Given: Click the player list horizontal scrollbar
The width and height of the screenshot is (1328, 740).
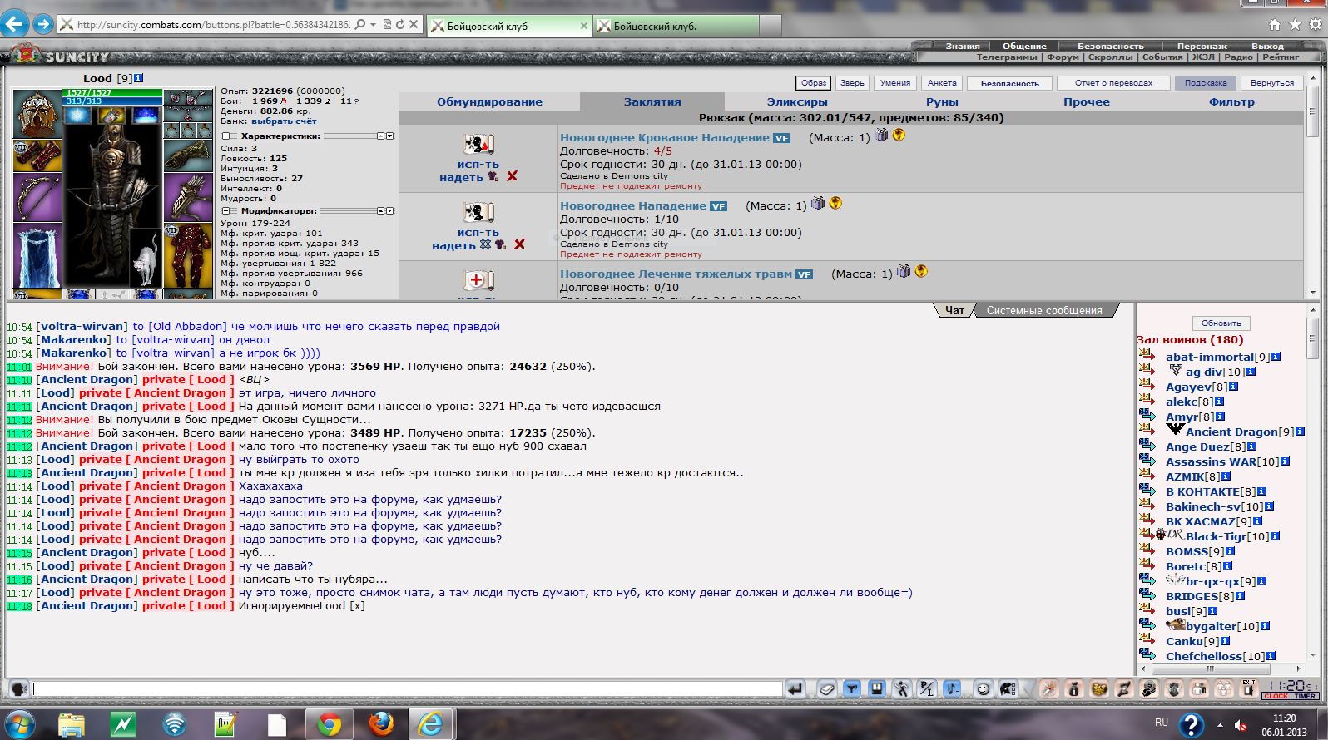Looking at the screenshot, I should [x=1222, y=668].
